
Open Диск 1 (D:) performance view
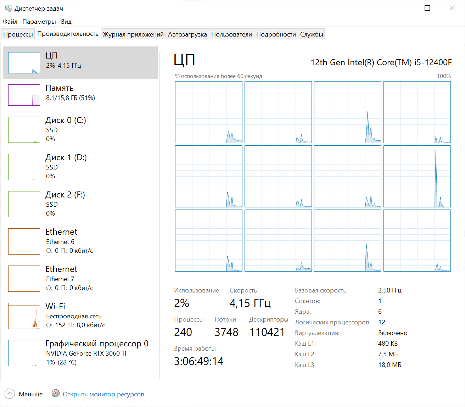pyautogui.click(x=80, y=167)
